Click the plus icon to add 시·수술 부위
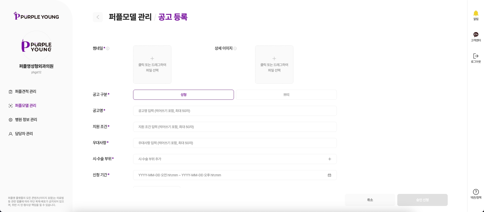Screen dimensions: 484x212 click(x=329, y=159)
